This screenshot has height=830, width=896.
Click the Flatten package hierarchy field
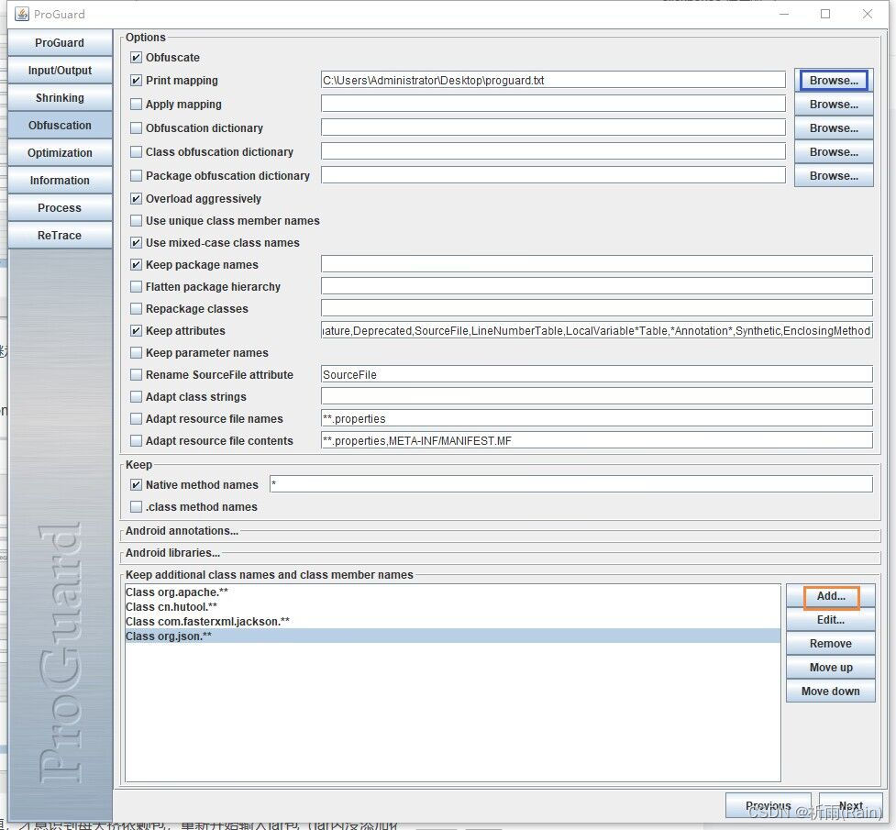[x=597, y=286]
